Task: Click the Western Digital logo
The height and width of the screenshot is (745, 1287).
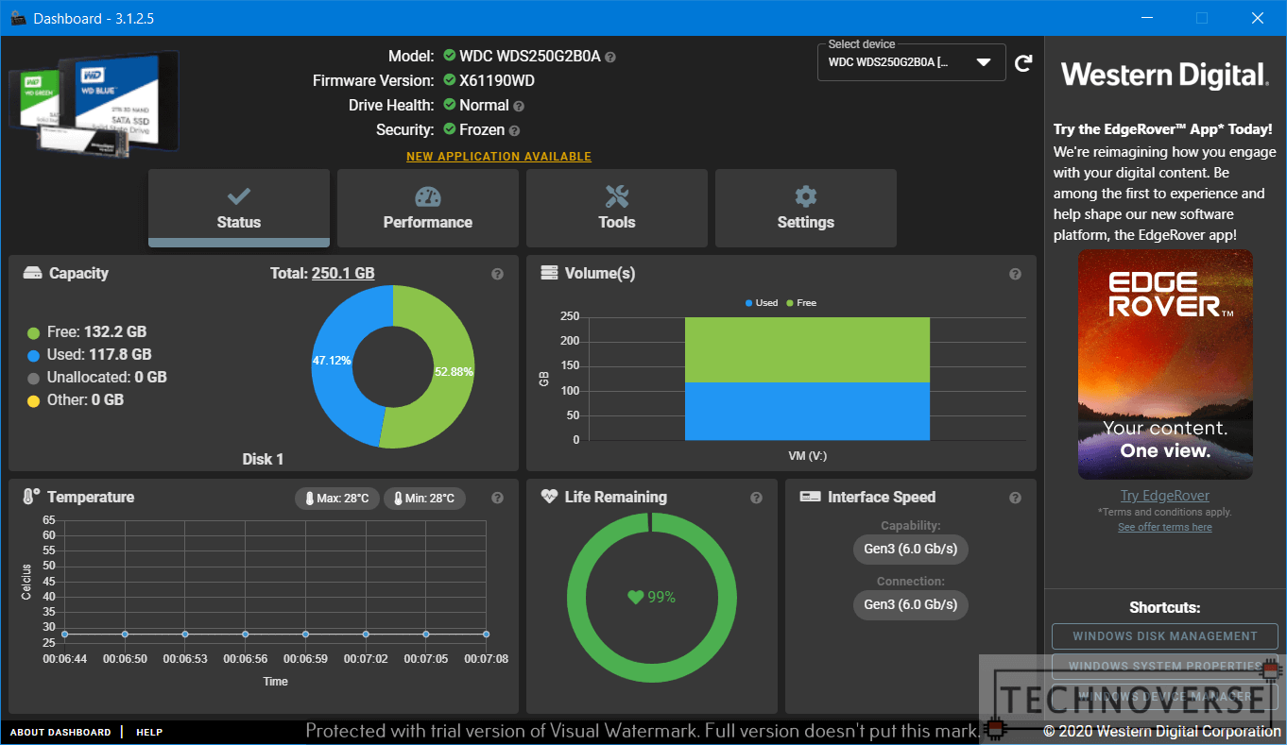Action: point(1165,75)
